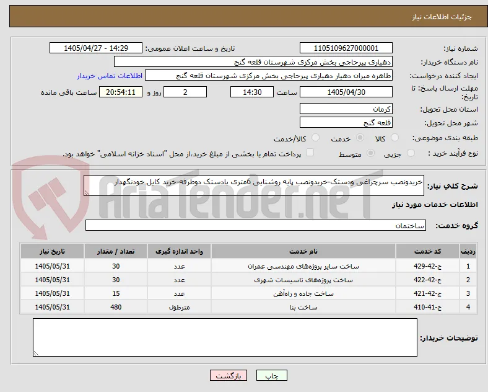Click the deadline hour field 14:30

click(252, 92)
